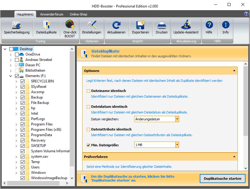Viewport: 250px width, 189px height.
Task: Click Duplikatsuche starten button
Action: (222, 179)
